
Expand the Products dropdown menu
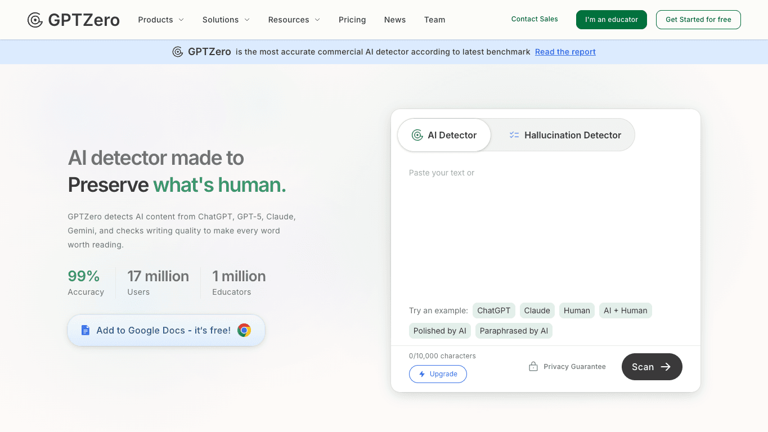pos(161,20)
